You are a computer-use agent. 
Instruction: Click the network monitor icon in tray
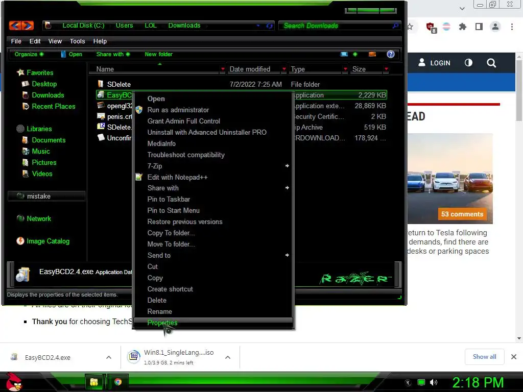pyautogui.click(x=421, y=382)
